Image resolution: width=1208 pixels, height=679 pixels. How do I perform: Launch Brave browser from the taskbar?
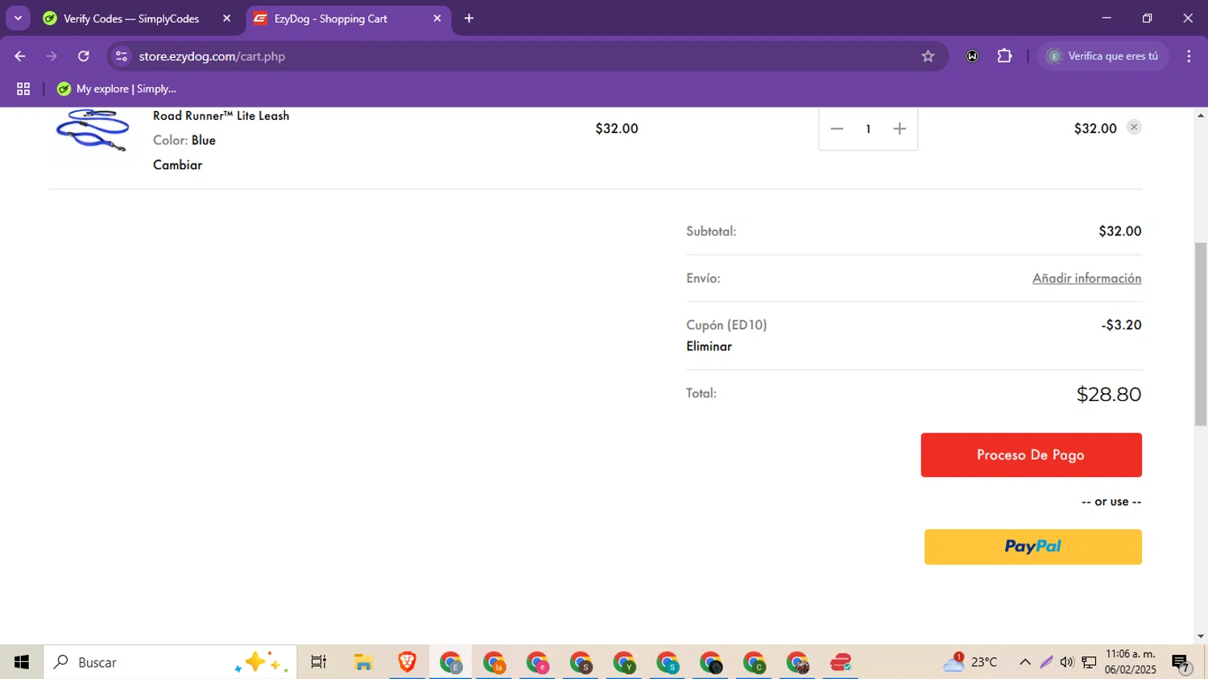click(x=407, y=662)
